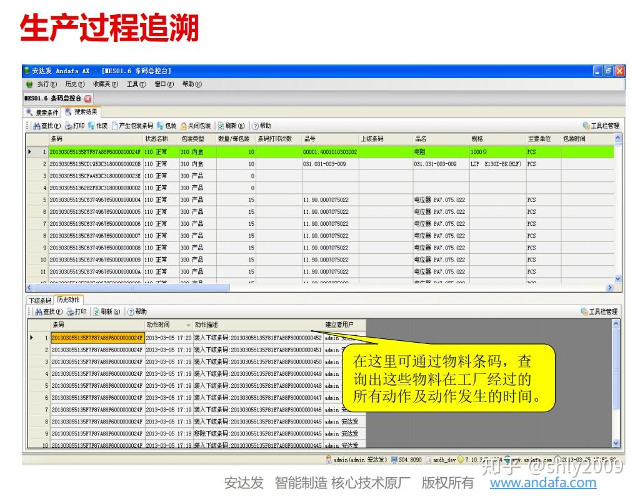This screenshot has height=496, width=640.
Task: Sort by the 数量/每包装 column header
Action: (236, 139)
